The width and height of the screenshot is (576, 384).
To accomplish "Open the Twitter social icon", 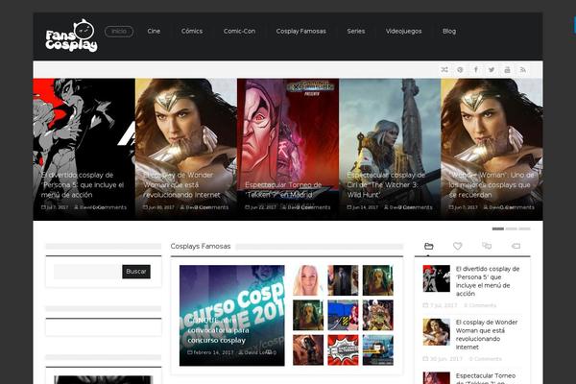I will (x=492, y=69).
